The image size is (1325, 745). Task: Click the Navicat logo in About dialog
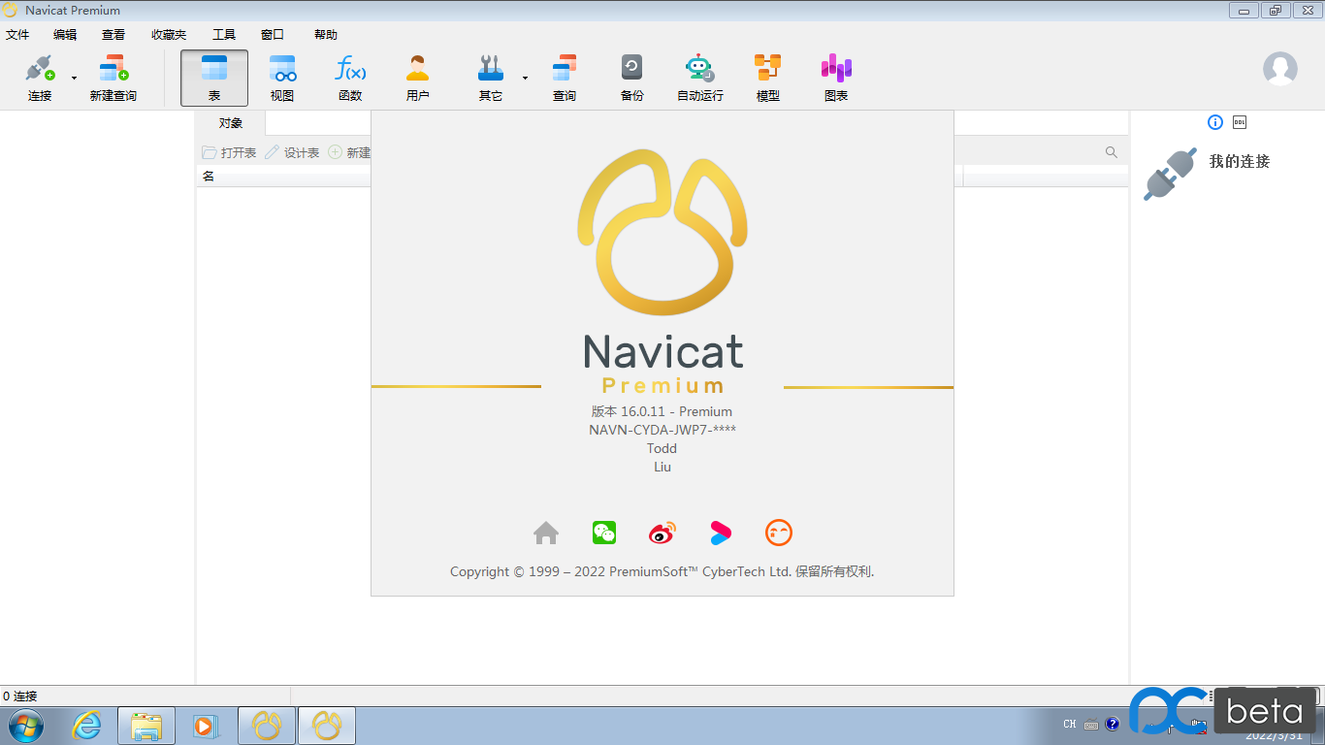point(662,232)
